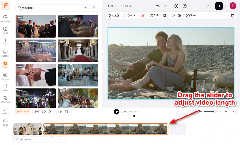
Task: Click the timeline playhead marker
Action: click(x=134, y=116)
